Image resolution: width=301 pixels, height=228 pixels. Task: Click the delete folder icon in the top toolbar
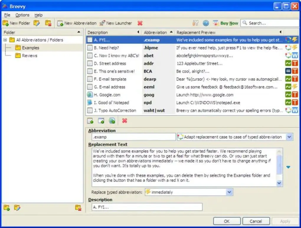click(48, 23)
